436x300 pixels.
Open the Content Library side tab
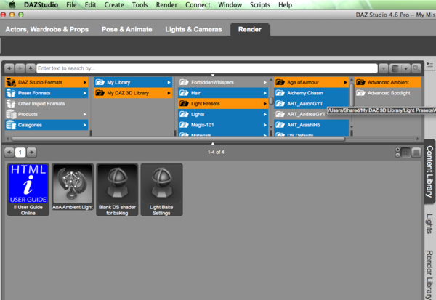(429, 171)
